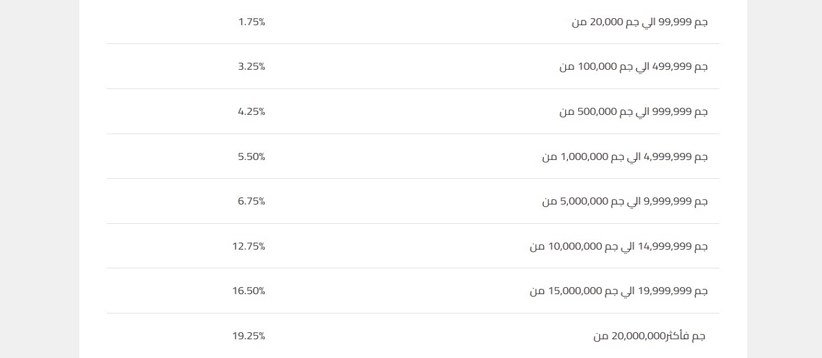Click the 12.75% rate value
The image size is (822, 358).
(248, 247)
